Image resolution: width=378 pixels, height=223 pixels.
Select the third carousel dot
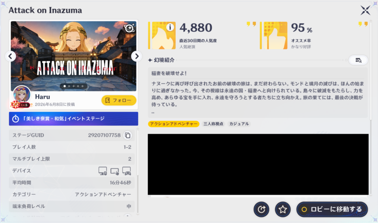73,86
